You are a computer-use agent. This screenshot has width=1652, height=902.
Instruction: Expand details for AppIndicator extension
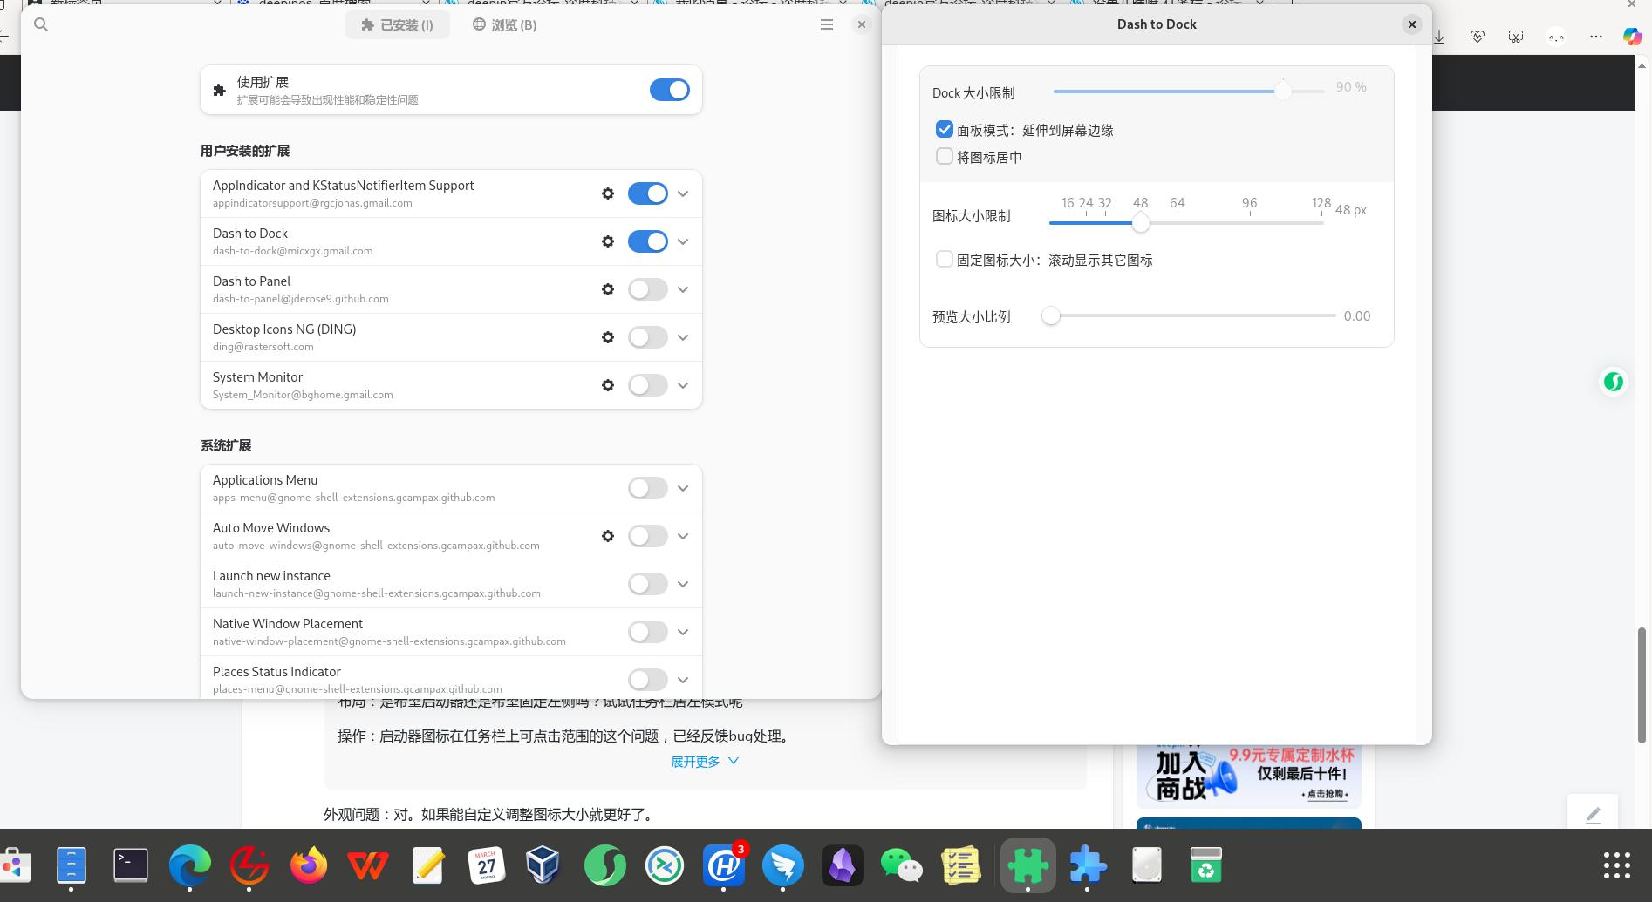tap(683, 193)
